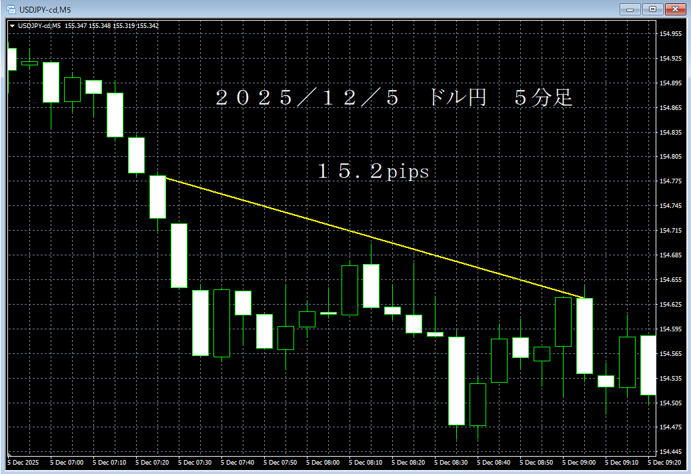Expand the USDJPY-cd,M5 data window triangle

[14, 25]
